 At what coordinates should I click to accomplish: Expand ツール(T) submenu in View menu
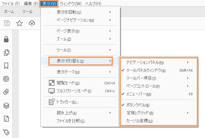(x=80, y=50)
